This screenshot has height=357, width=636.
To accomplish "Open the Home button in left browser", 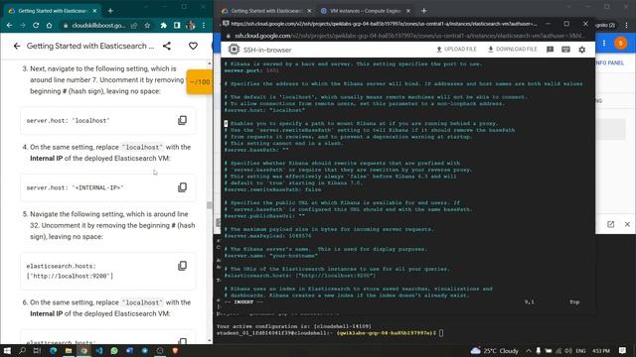I will click(x=49, y=25).
